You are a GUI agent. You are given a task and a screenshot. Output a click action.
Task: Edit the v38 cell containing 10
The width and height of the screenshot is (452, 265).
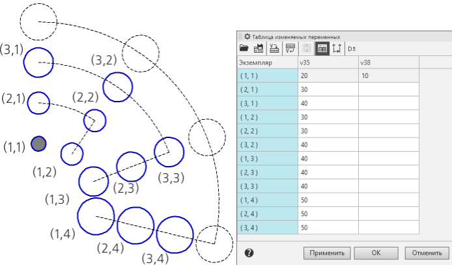[x=388, y=76]
